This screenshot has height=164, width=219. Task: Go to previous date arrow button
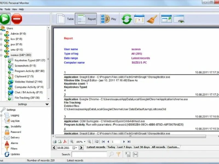(x=54, y=148)
